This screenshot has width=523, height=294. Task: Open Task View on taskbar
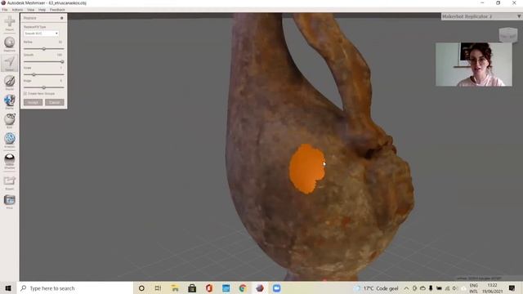click(158, 288)
